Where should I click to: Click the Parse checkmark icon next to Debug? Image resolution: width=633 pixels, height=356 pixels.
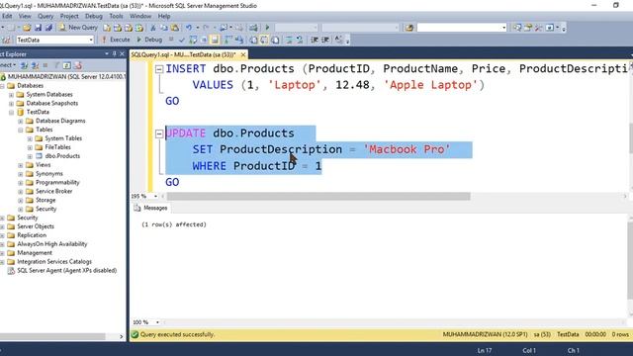pyautogui.click(x=182, y=40)
